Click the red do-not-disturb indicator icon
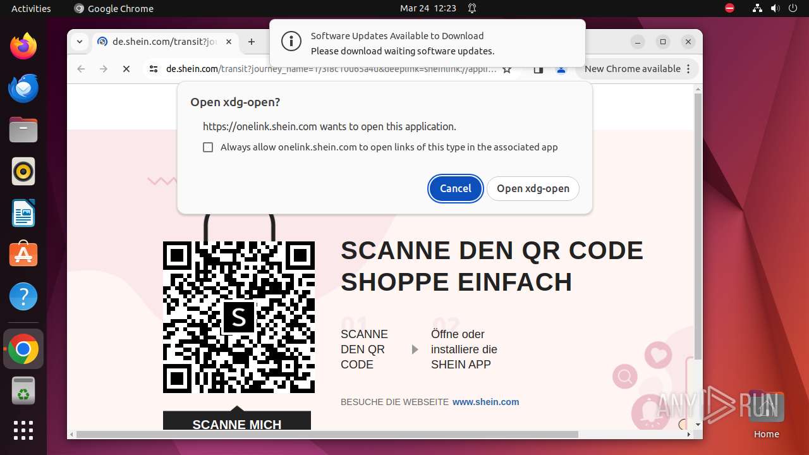The width and height of the screenshot is (809, 455). pos(730,8)
